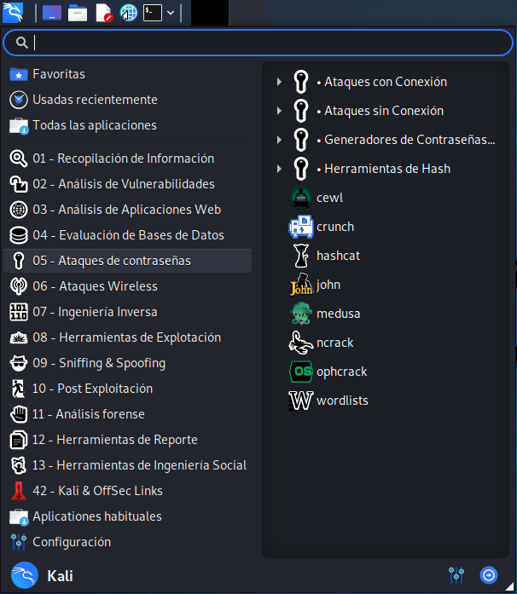Screen dimensions: 517x594
Task: Click the wordlists W icon
Action: tap(301, 401)
